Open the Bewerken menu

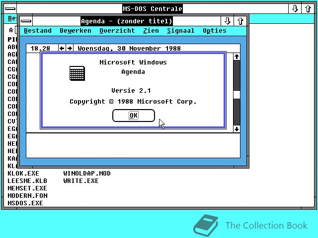tap(75, 31)
